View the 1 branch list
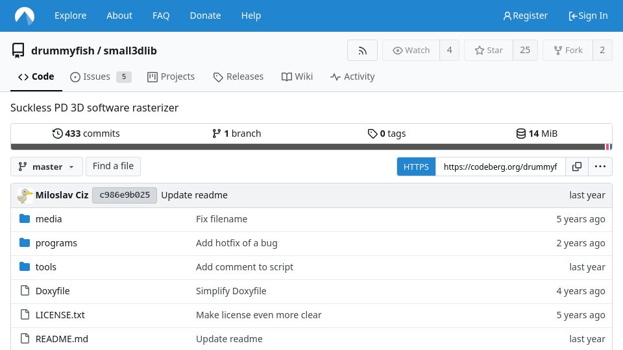This screenshot has height=350, width=623. [236, 134]
